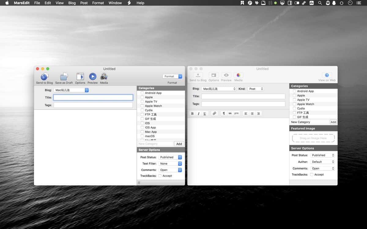Open Spotlight search in the menu bar
Viewport: 367px width, 229px height.
320,3
